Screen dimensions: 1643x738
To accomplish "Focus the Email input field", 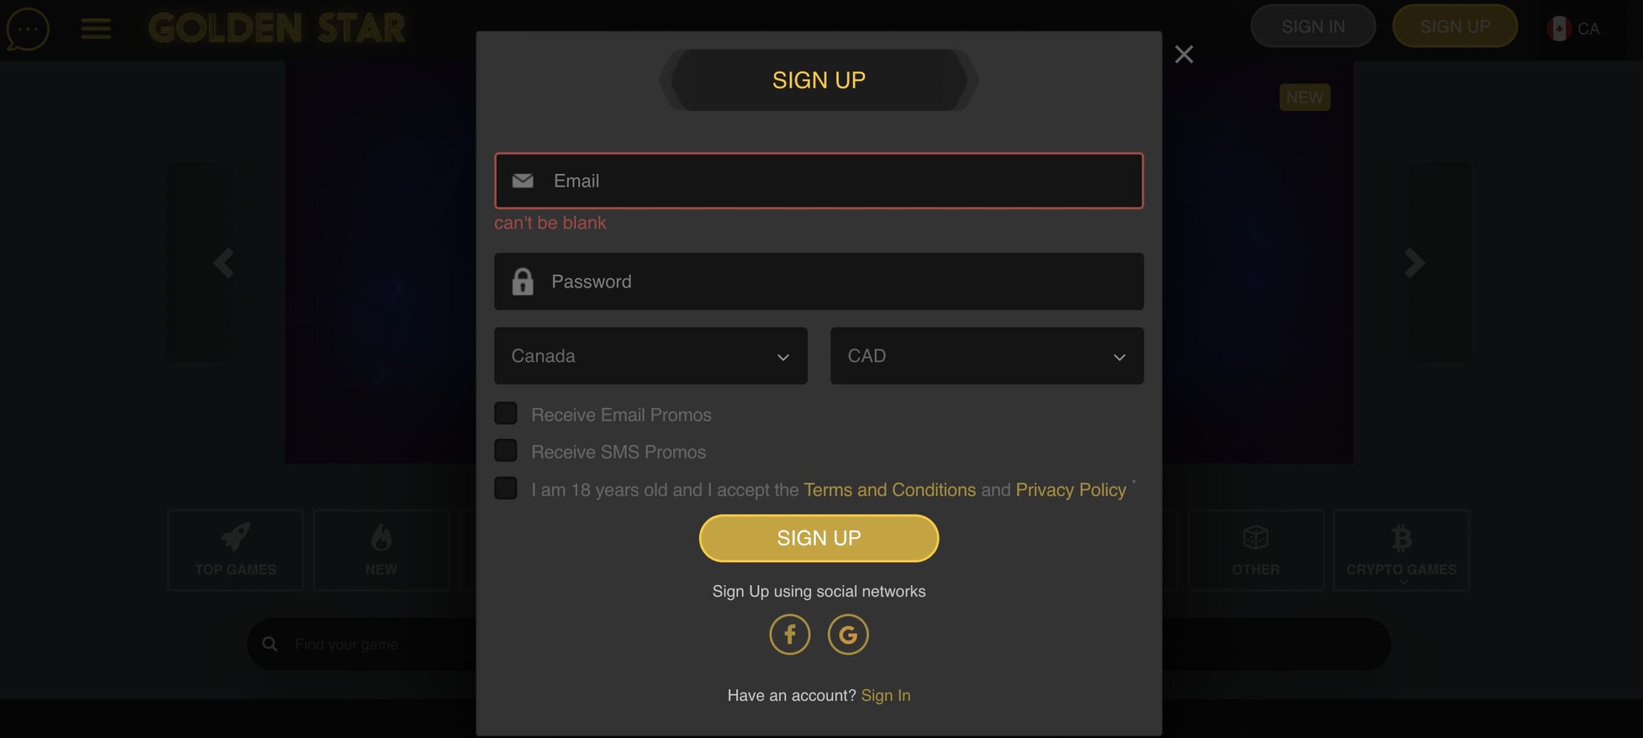I will (818, 181).
